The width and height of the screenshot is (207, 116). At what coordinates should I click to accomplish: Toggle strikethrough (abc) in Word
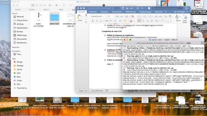click(x=107, y=21)
